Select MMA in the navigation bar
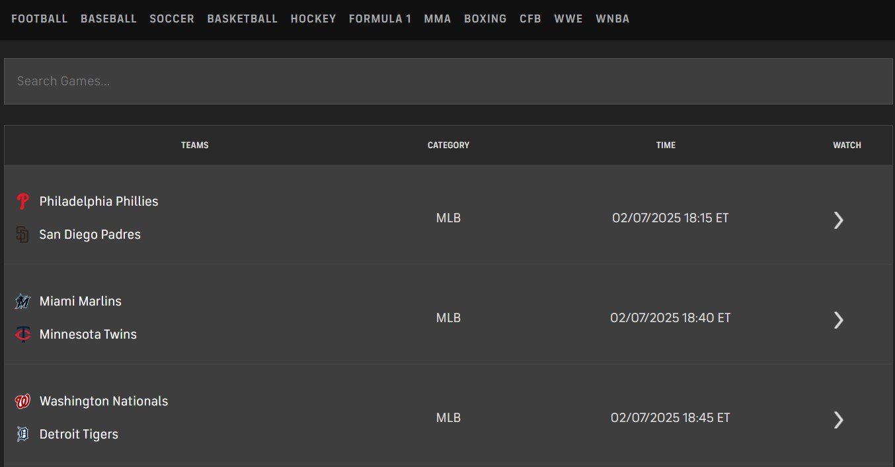895x467 pixels. pyautogui.click(x=438, y=19)
